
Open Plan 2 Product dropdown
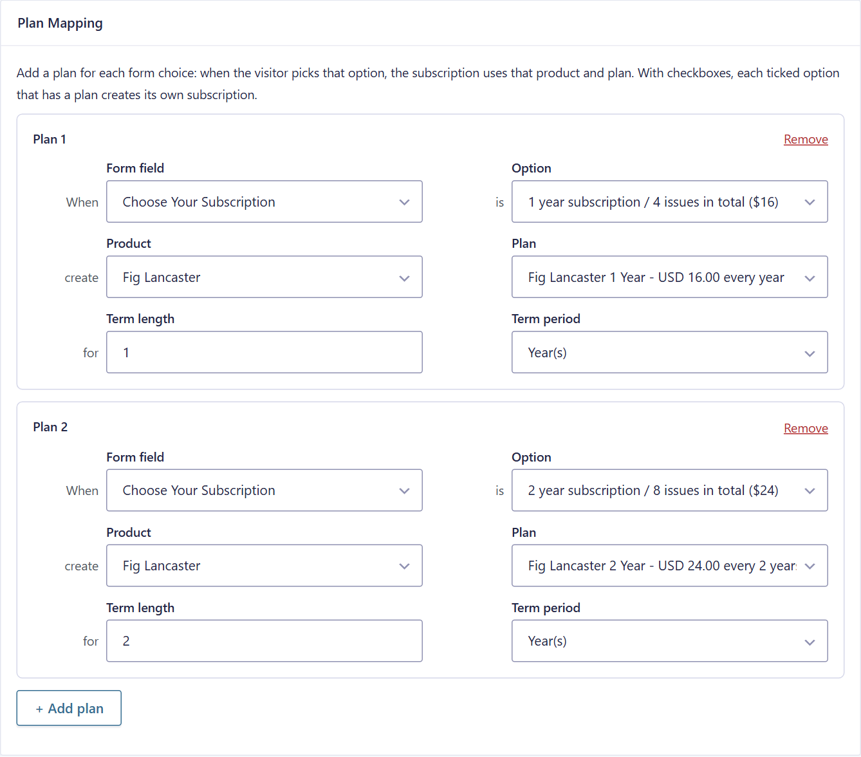(264, 566)
